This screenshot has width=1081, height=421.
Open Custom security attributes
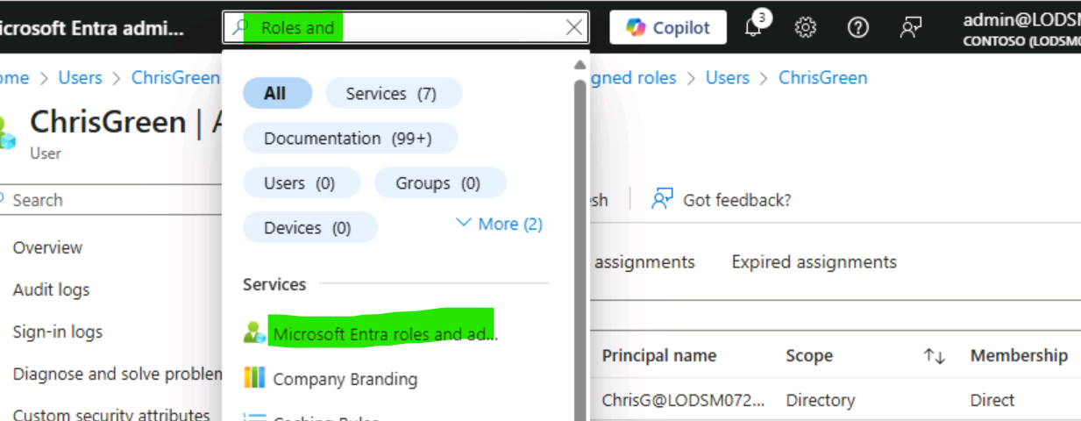tap(111, 415)
